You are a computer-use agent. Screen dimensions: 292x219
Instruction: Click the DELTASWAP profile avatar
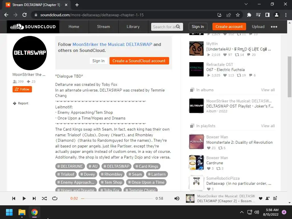[30, 53]
